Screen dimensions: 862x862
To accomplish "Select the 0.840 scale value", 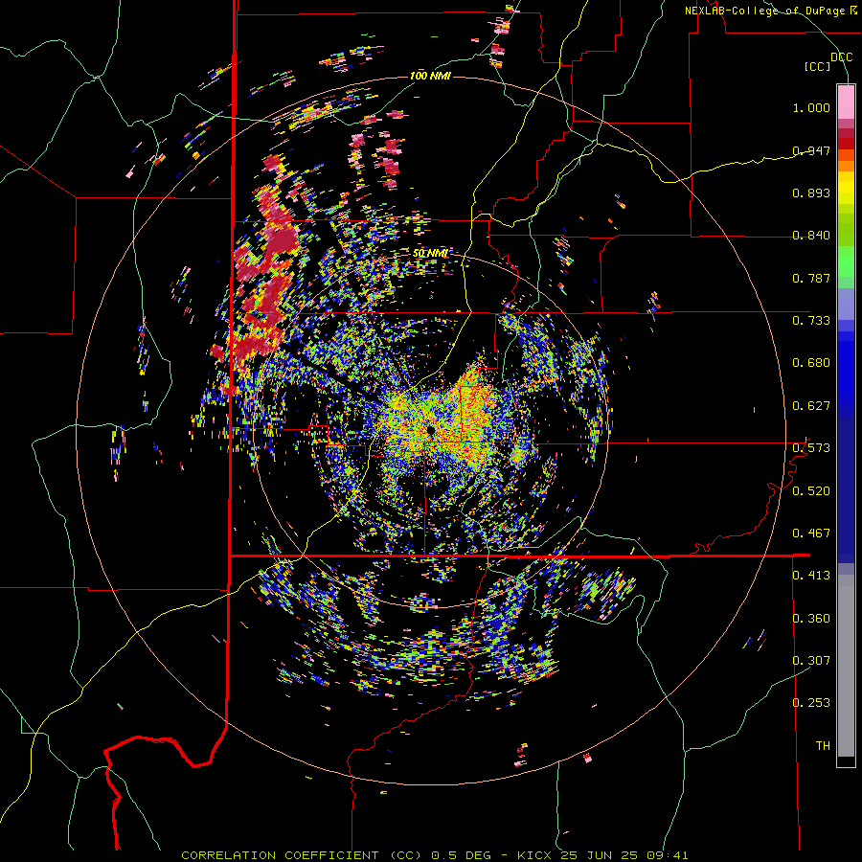I will tap(811, 236).
